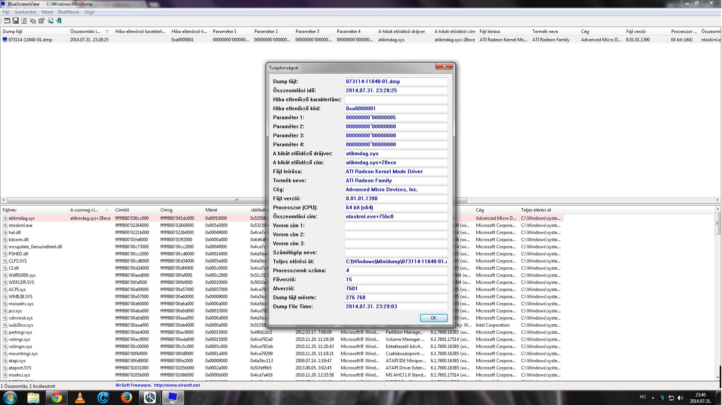Click the BlueScreenView taskbar icon

coord(173,397)
